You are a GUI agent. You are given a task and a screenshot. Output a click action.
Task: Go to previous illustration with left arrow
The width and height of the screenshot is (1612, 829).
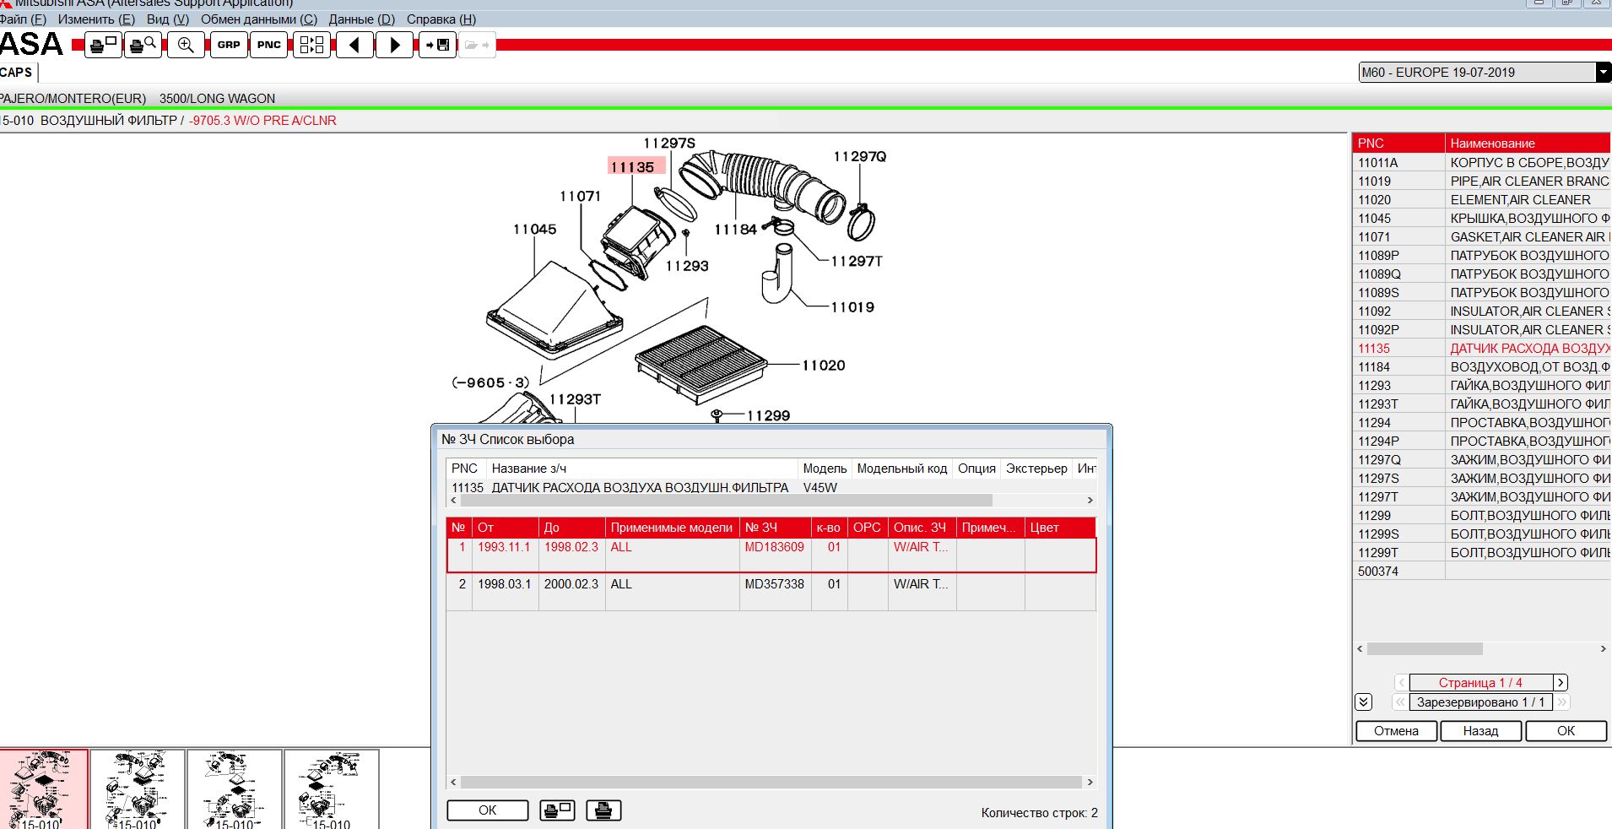tap(355, 45)
